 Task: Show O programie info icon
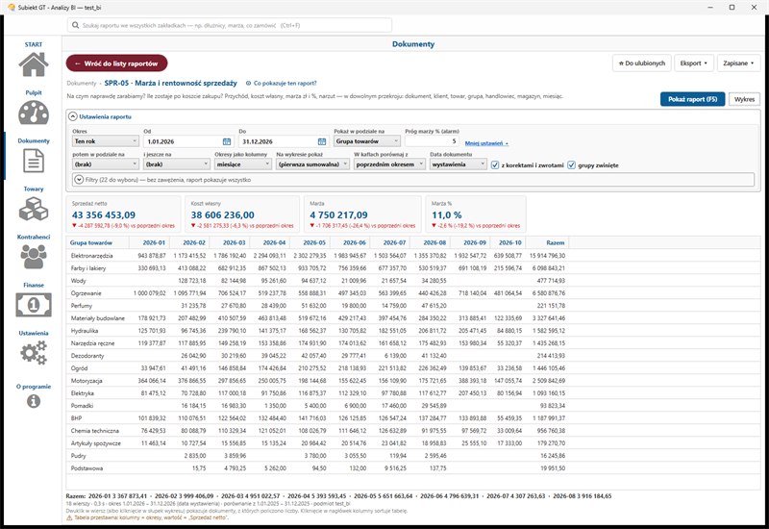pos(34,401)
